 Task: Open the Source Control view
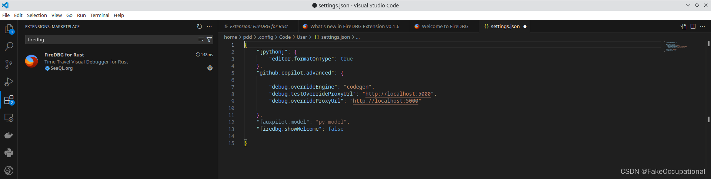(9, 64)
